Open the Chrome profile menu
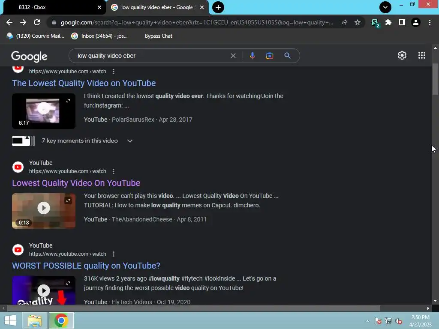 coord(416,22)
